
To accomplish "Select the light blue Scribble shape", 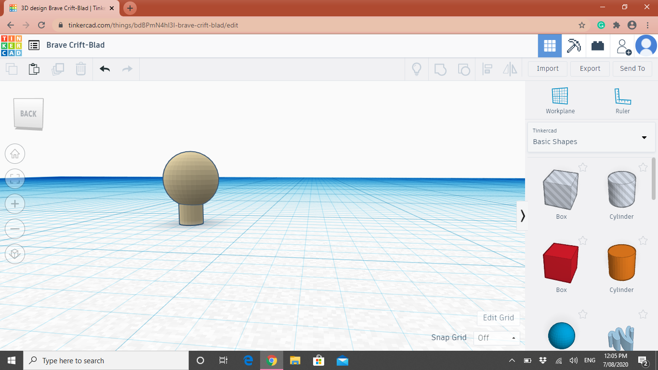I will (x=621, y=338).
